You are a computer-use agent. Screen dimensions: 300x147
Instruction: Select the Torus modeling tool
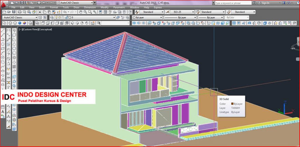click(x=14, y=57)
